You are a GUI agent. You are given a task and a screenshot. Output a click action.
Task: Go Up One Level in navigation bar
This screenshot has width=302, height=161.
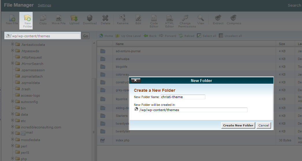pos(128,36)
